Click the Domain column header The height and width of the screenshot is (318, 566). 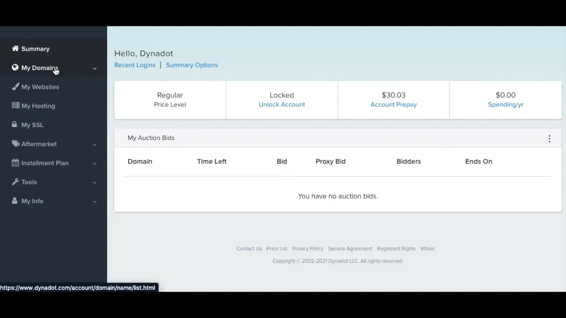pos(140,161)
